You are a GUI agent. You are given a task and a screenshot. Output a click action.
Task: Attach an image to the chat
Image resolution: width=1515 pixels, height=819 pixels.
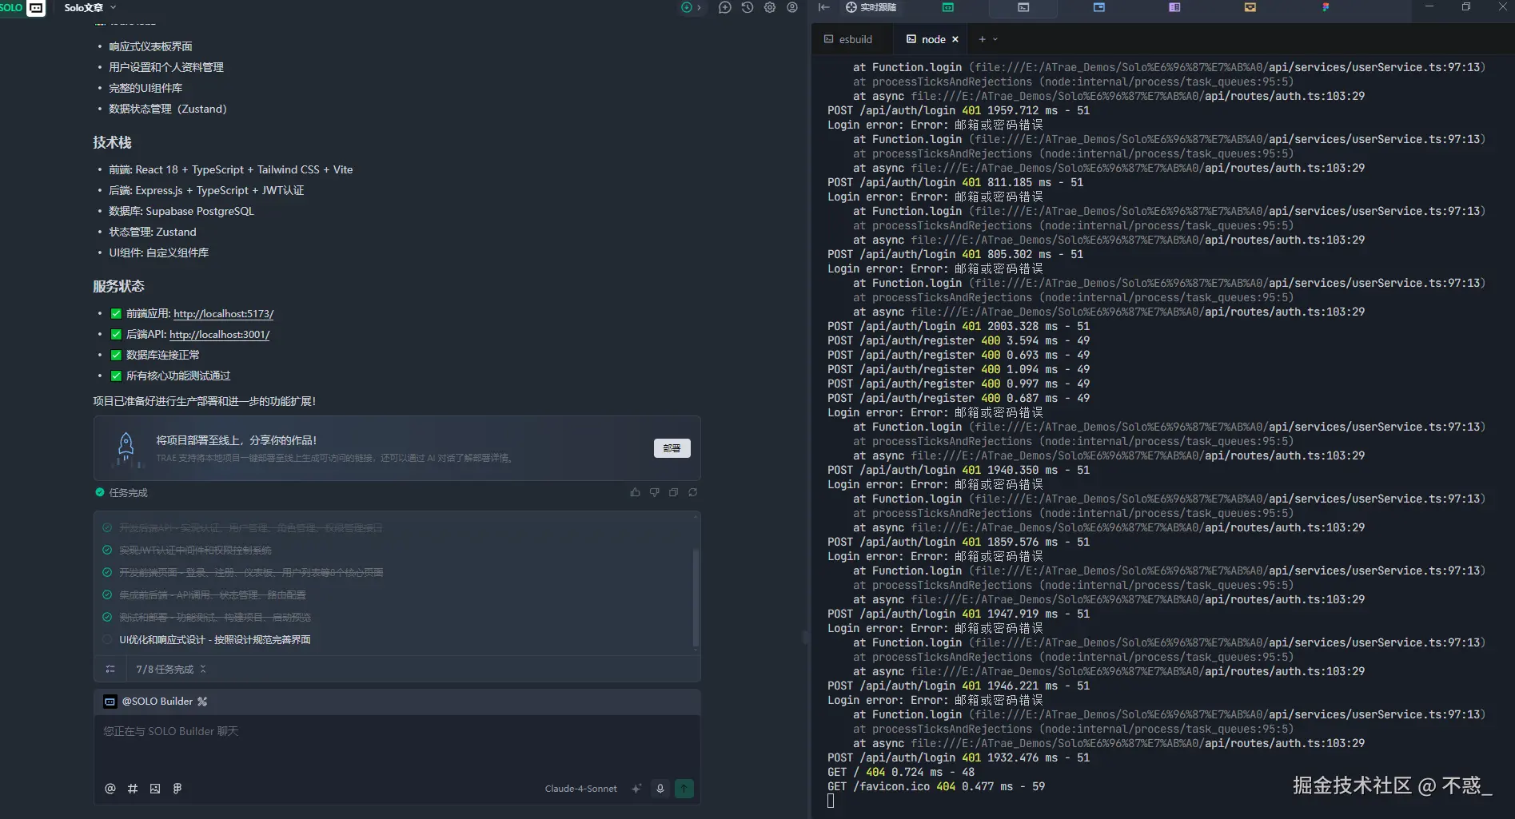(155, 789)
